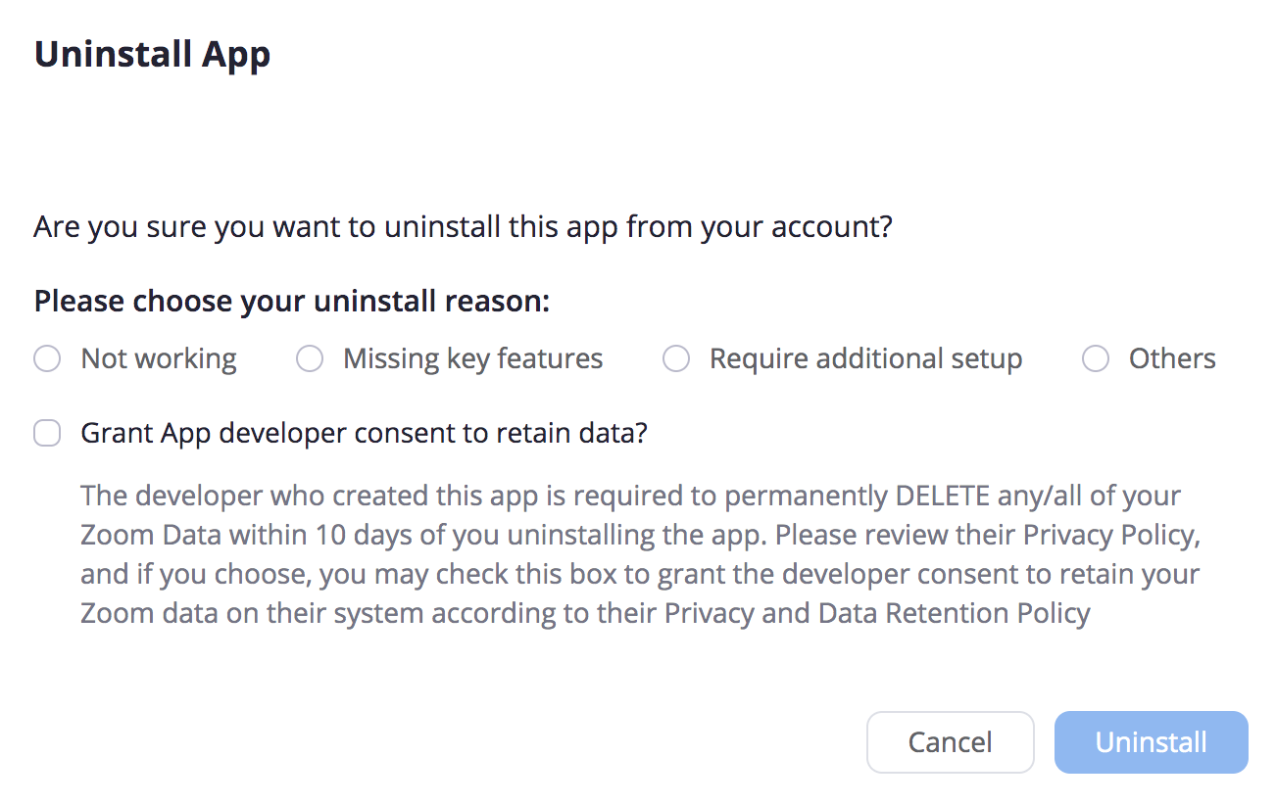The image size is (1276, 805).
Task: Select the "Not working" radio button
Action: [x=47, y=359]
